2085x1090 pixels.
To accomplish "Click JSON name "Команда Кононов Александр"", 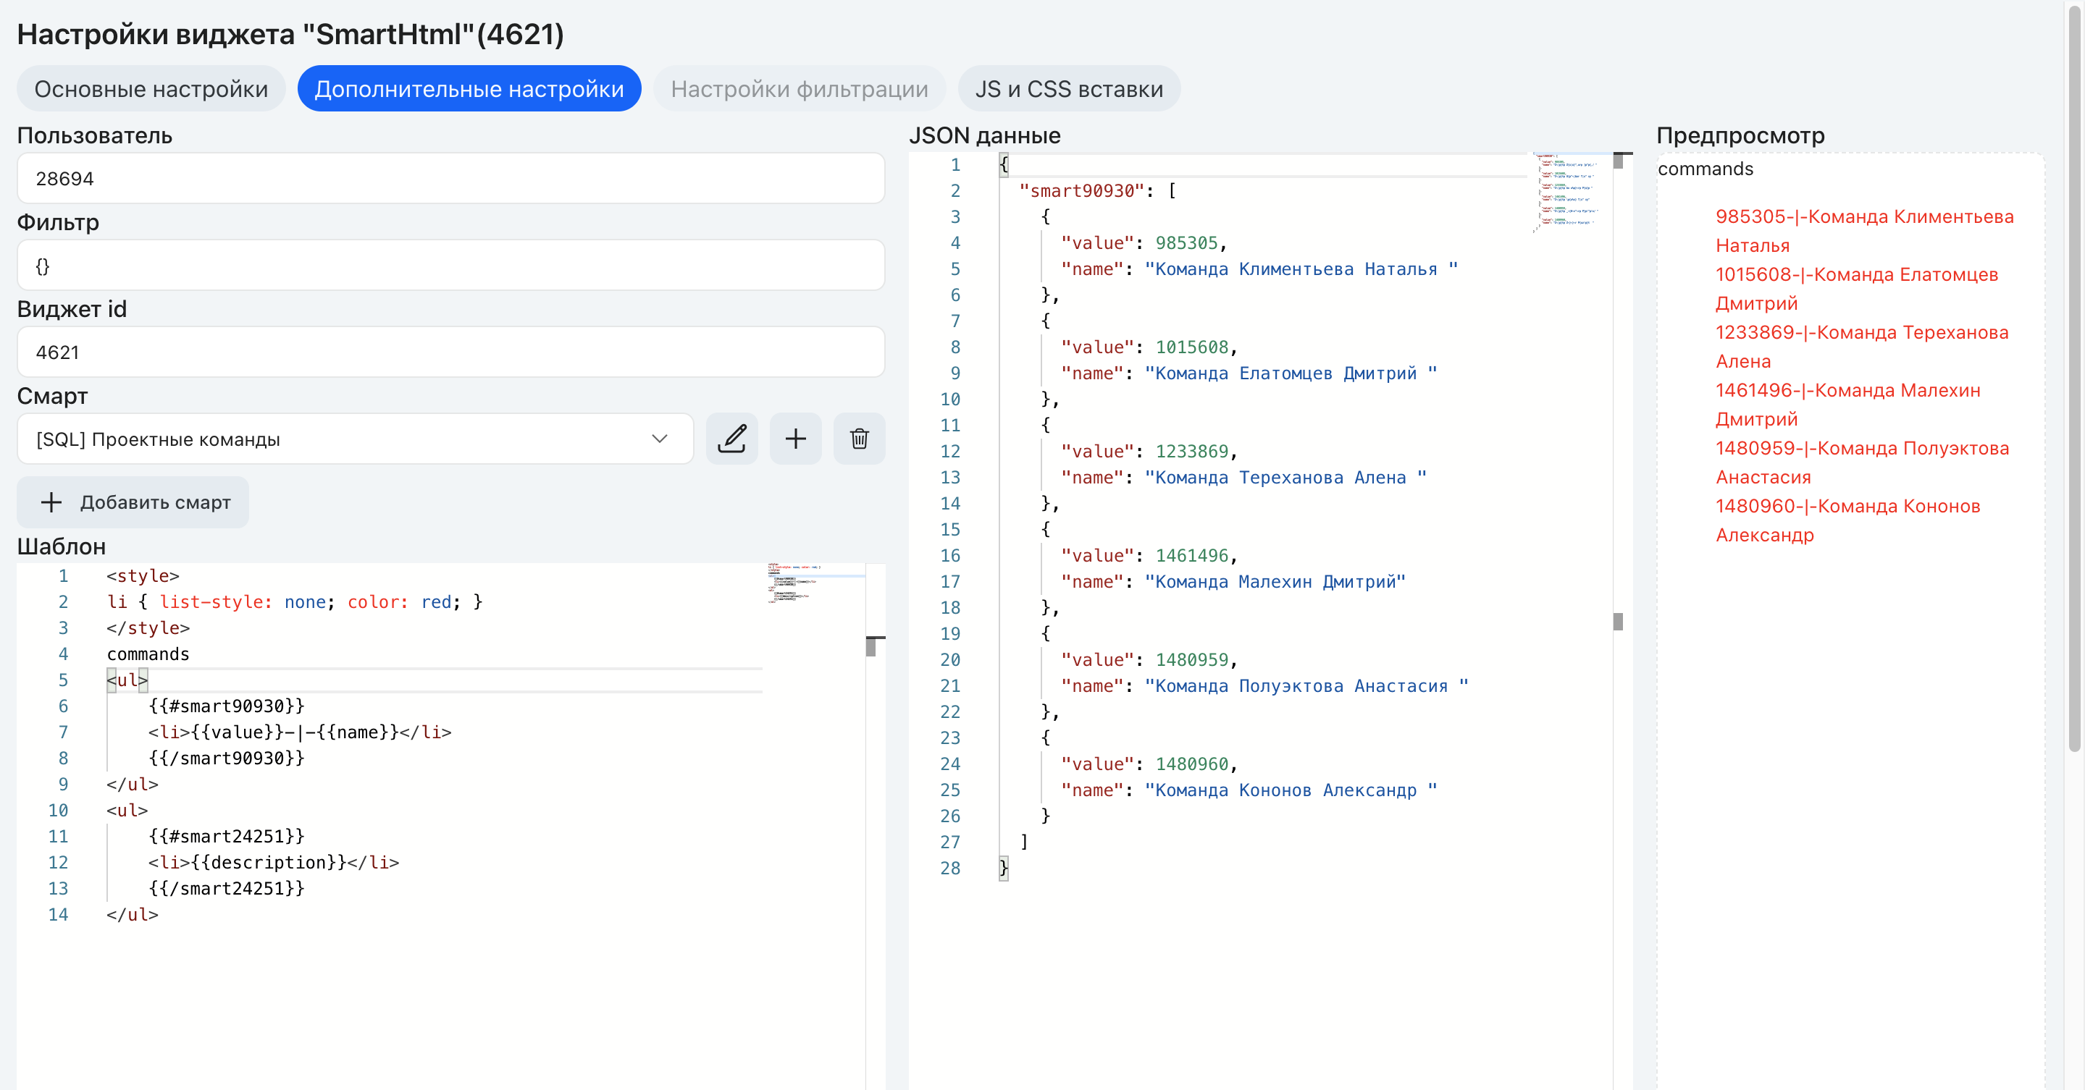I will (1290, 791).
